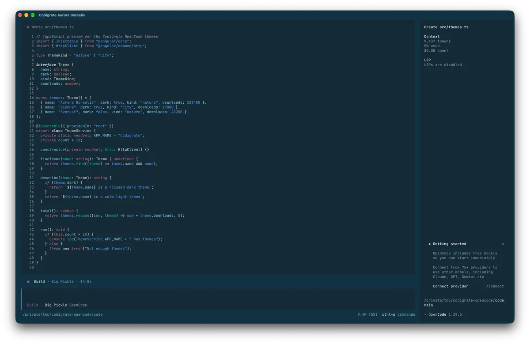Click the describe(theme: Theme) signature line
530x344 pixels.
(x=76, y=178)
